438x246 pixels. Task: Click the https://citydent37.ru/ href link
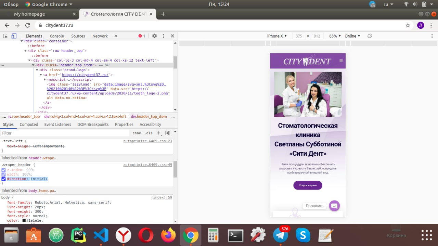[x=85, y=75]
